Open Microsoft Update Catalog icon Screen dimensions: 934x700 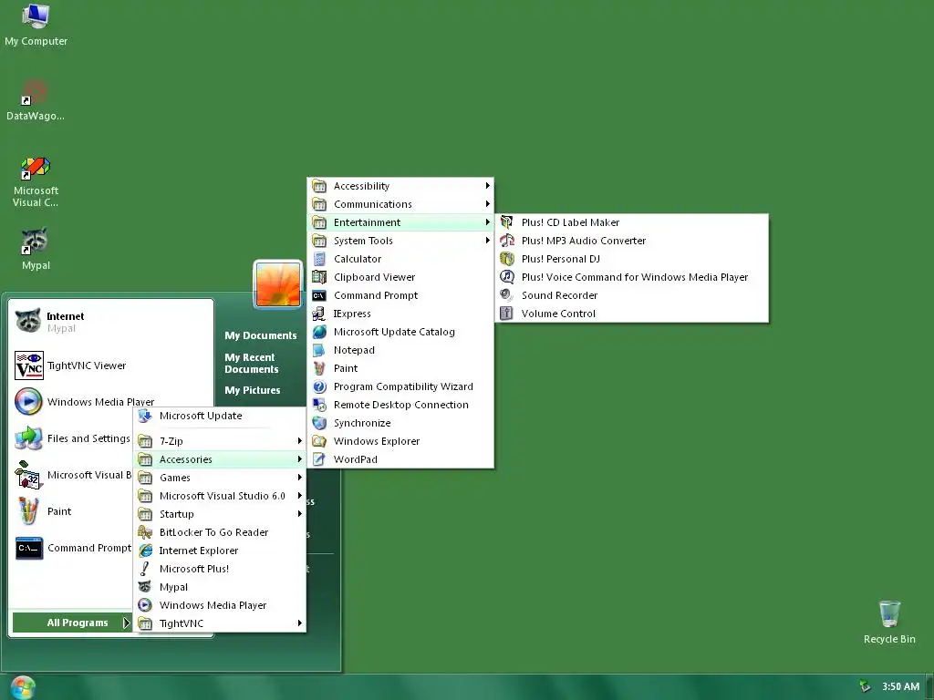click(319, 332)
